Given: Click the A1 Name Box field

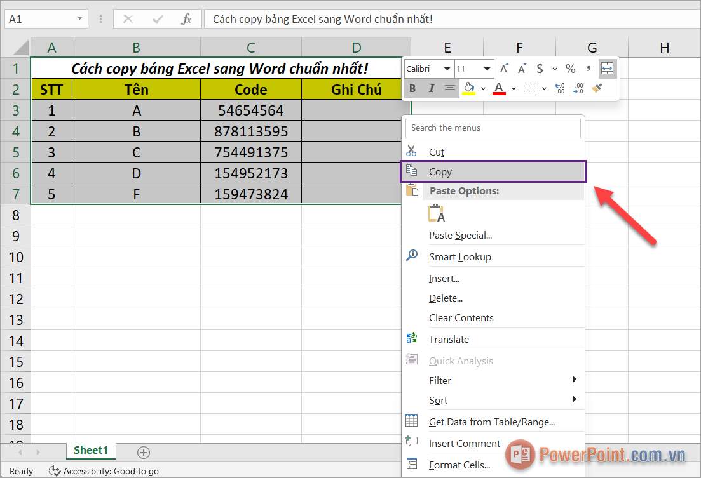Looking at the screenshot, I should click(46, 19).
